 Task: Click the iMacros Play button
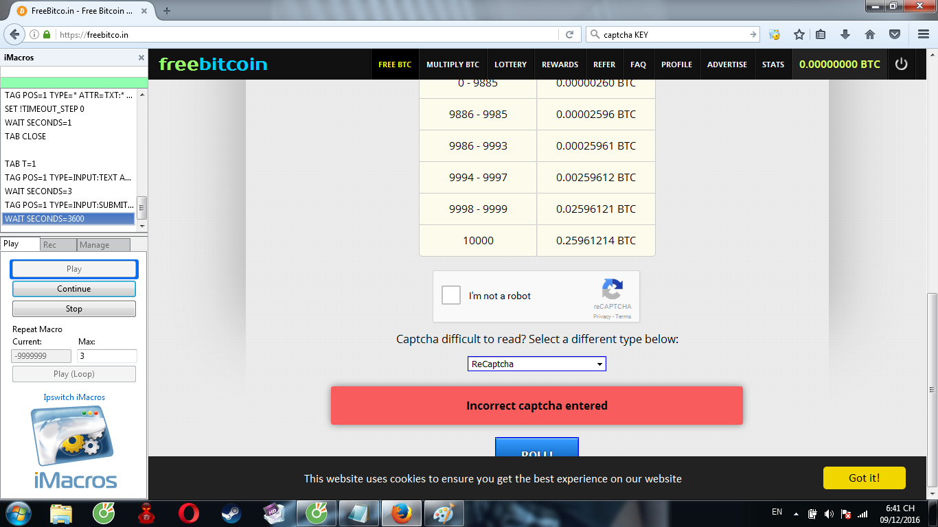[x=74, y=269]
